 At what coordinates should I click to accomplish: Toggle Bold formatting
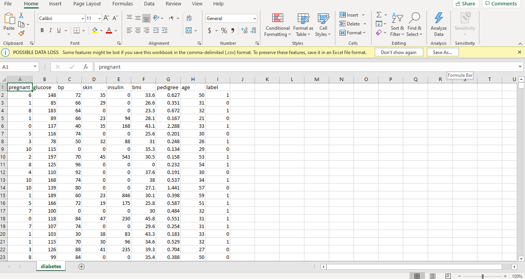pos(42,30)
